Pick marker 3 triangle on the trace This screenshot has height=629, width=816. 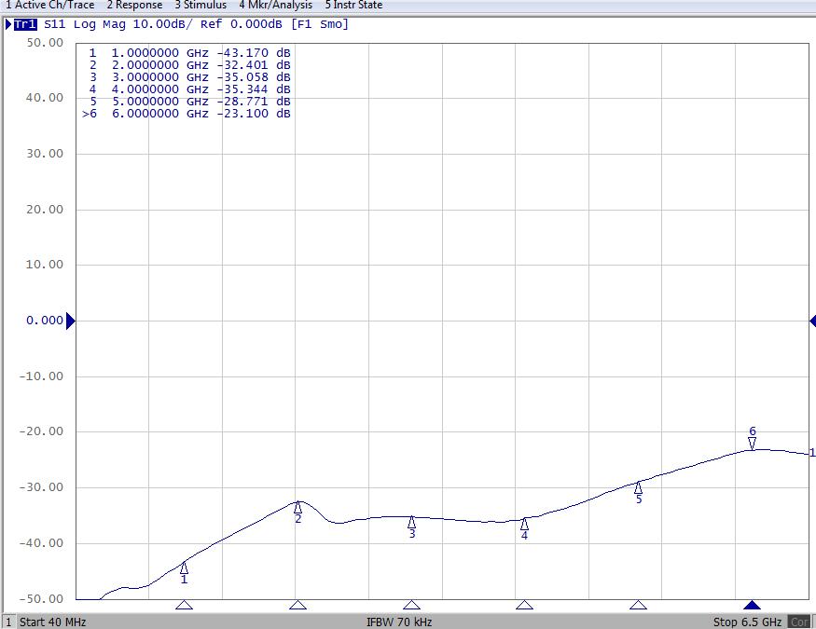(411, 522)
